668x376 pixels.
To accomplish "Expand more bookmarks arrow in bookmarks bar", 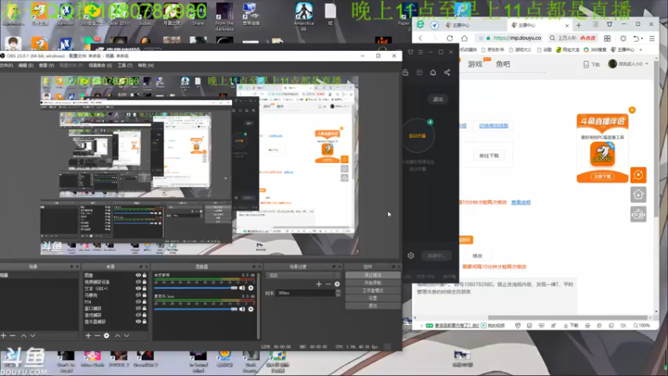I will [640, 50].
